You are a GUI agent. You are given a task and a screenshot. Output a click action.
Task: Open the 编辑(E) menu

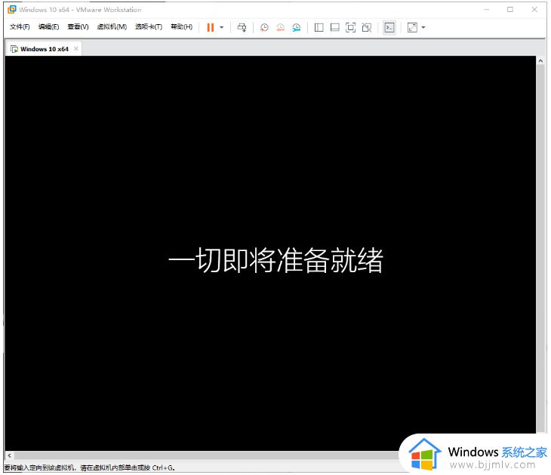pos(49,27)
